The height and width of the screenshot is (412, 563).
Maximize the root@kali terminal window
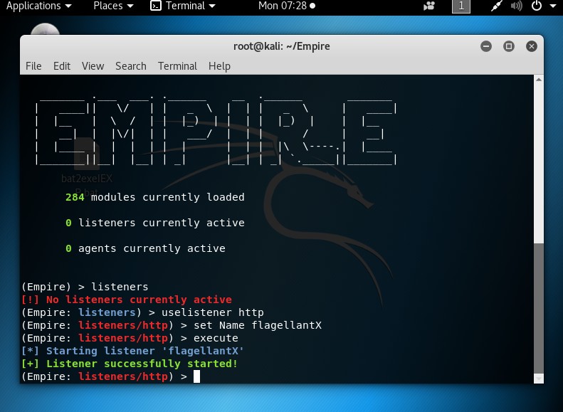click(x=508, y=46)
